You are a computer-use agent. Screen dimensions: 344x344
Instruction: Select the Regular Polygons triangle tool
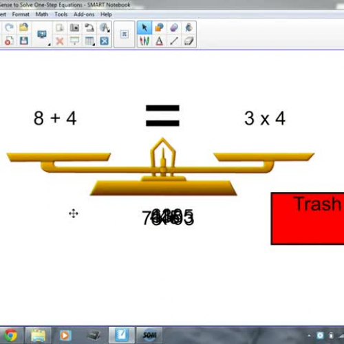[159, 41]
